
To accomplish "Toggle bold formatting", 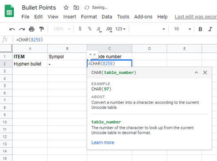I will point(200,29).
